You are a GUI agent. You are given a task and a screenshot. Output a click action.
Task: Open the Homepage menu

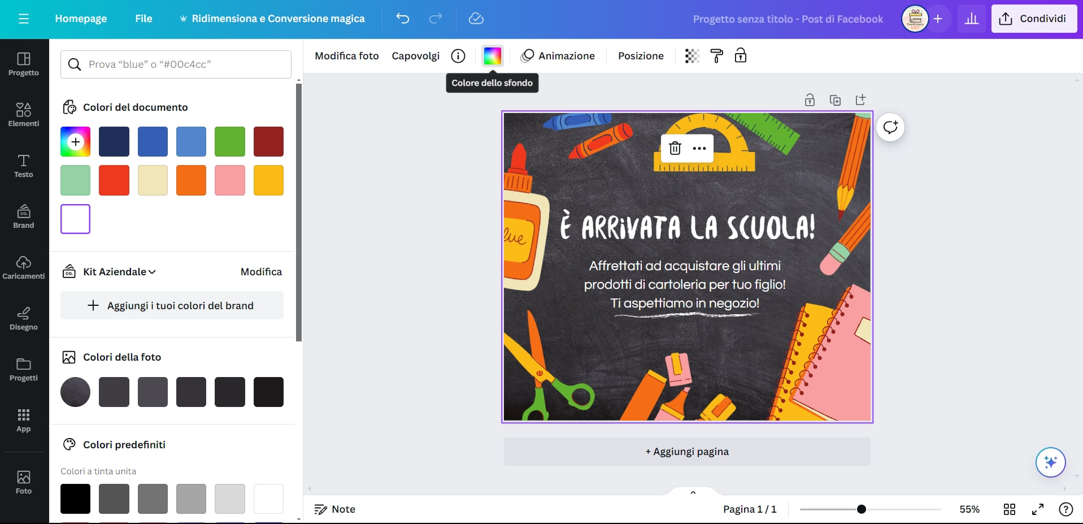coord(81,19)
